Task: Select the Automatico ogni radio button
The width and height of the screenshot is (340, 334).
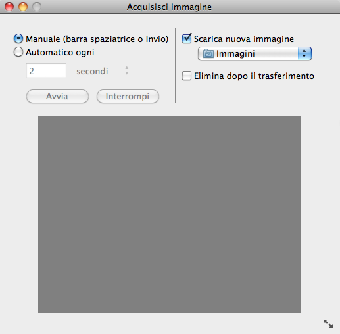Action: (x=18, y=52)
